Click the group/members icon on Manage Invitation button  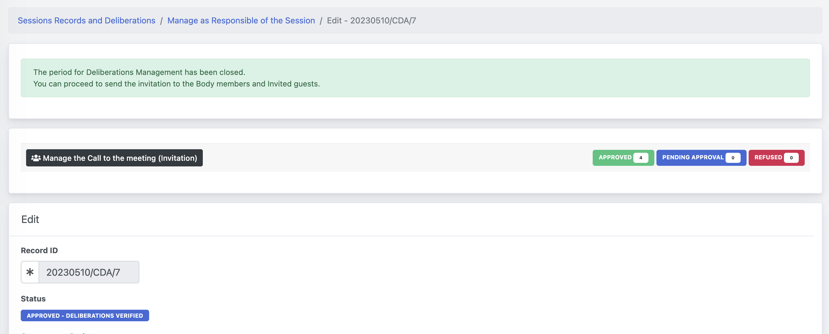(x=35, y=157)
